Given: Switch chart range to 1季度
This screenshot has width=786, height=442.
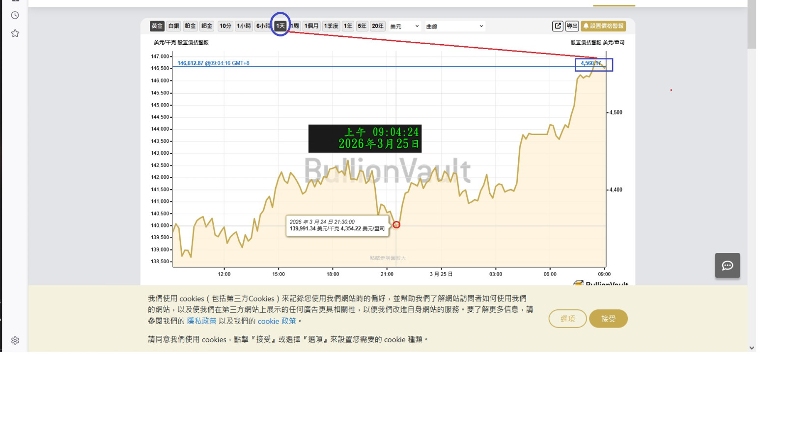Looking at the screenshot, I should pyautogui.click(x=331, y=26).
